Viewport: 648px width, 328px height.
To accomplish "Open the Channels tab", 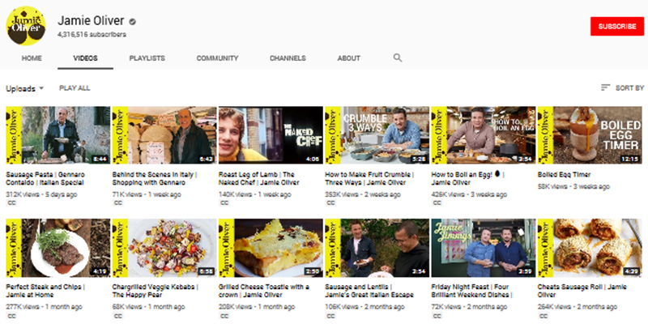I will [288, 58].
